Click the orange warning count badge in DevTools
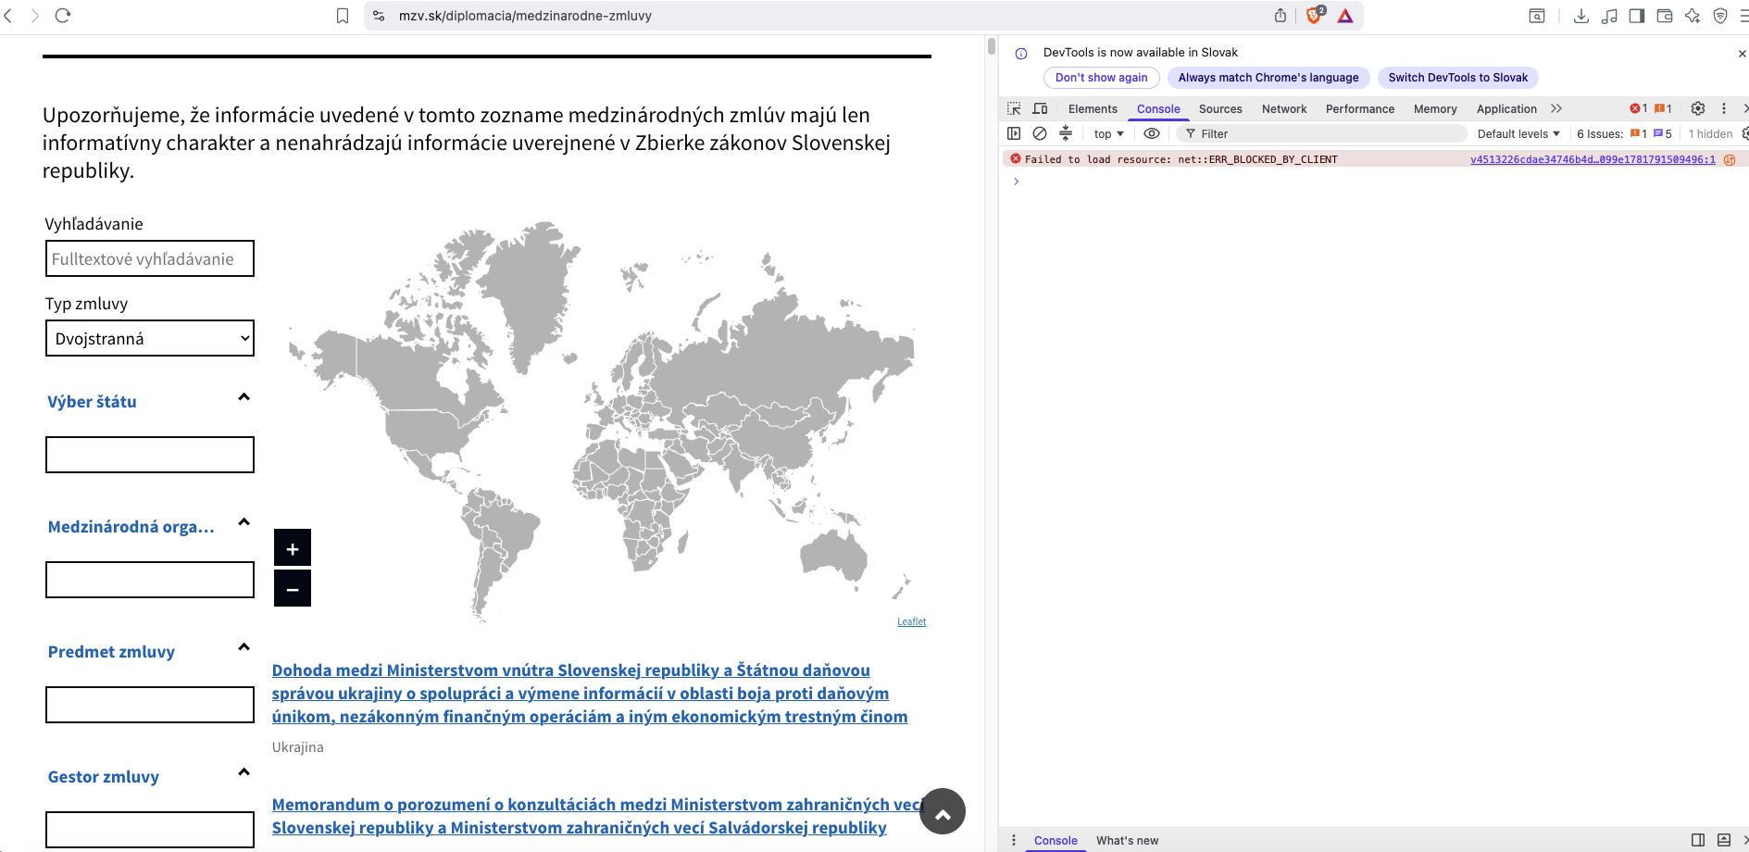The height and width of the screenshot is (852, 1749). pyautogui.click(x=1663, y=108)
